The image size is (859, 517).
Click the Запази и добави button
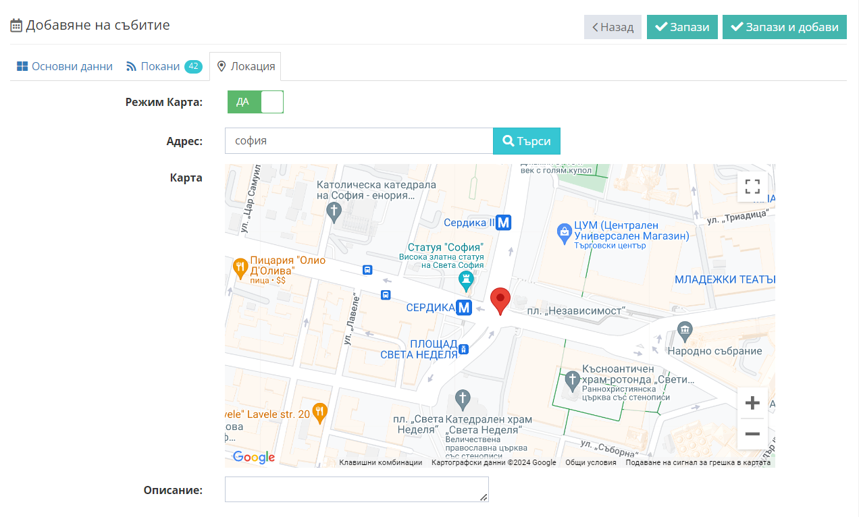[x=785, y=27]
